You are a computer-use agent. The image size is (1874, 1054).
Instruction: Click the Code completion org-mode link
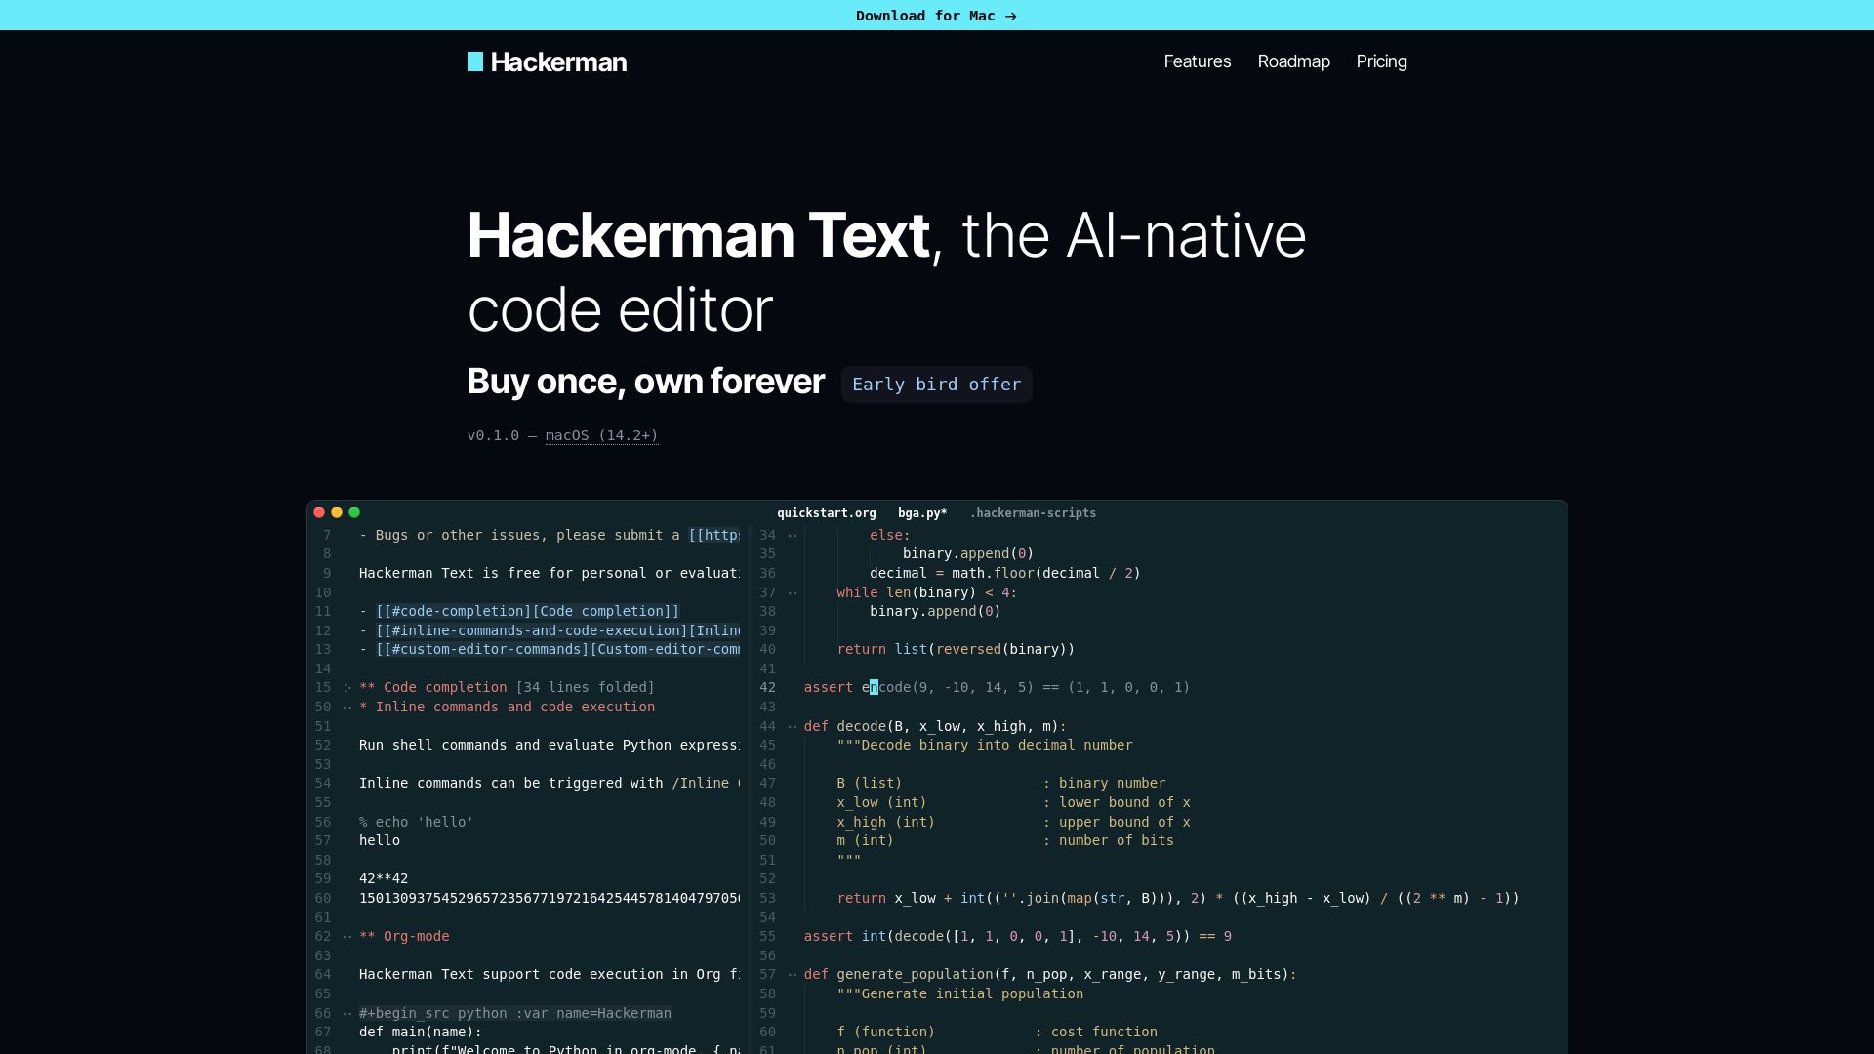pyautogui.click(x=527, y=611)
